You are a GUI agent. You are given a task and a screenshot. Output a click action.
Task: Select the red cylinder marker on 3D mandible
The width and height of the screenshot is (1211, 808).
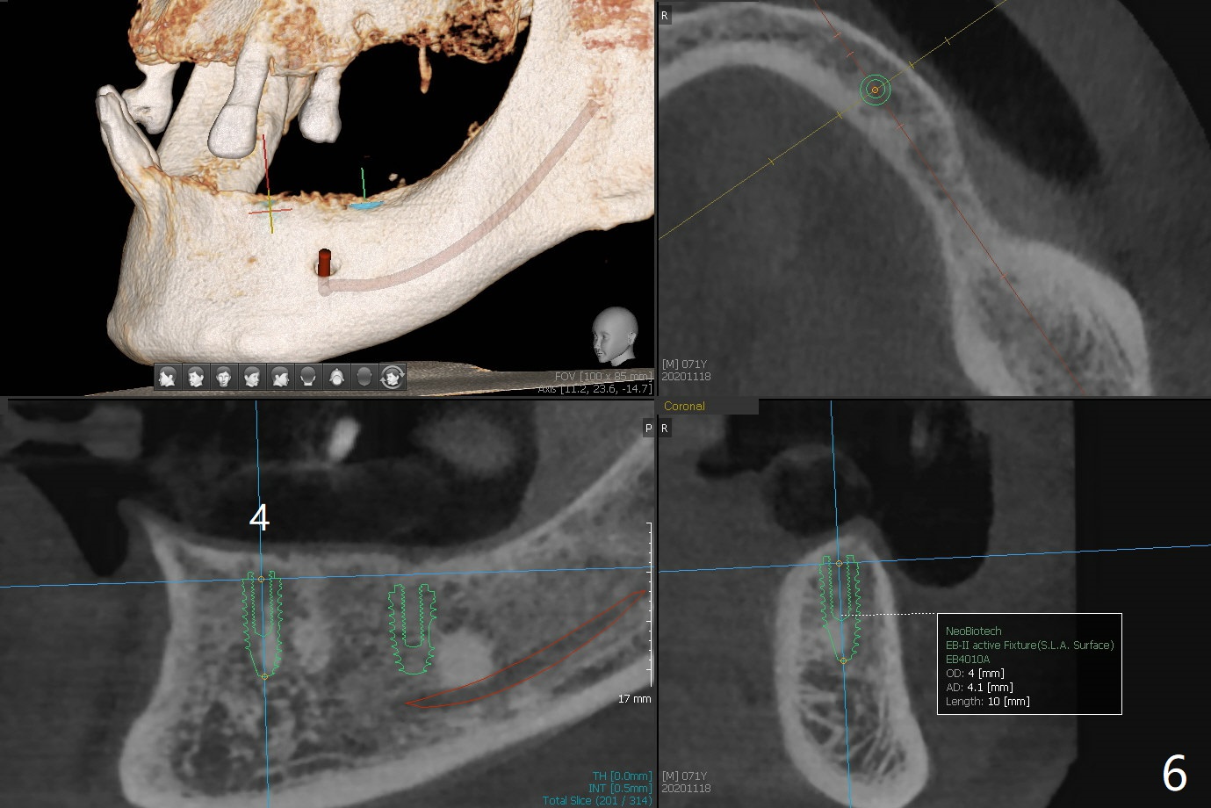324,262
